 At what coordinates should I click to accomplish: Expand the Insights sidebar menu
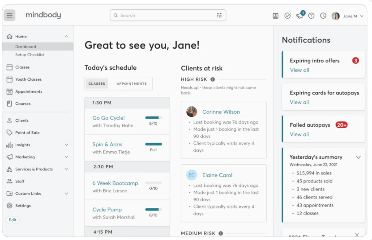(x=67, y=145)
